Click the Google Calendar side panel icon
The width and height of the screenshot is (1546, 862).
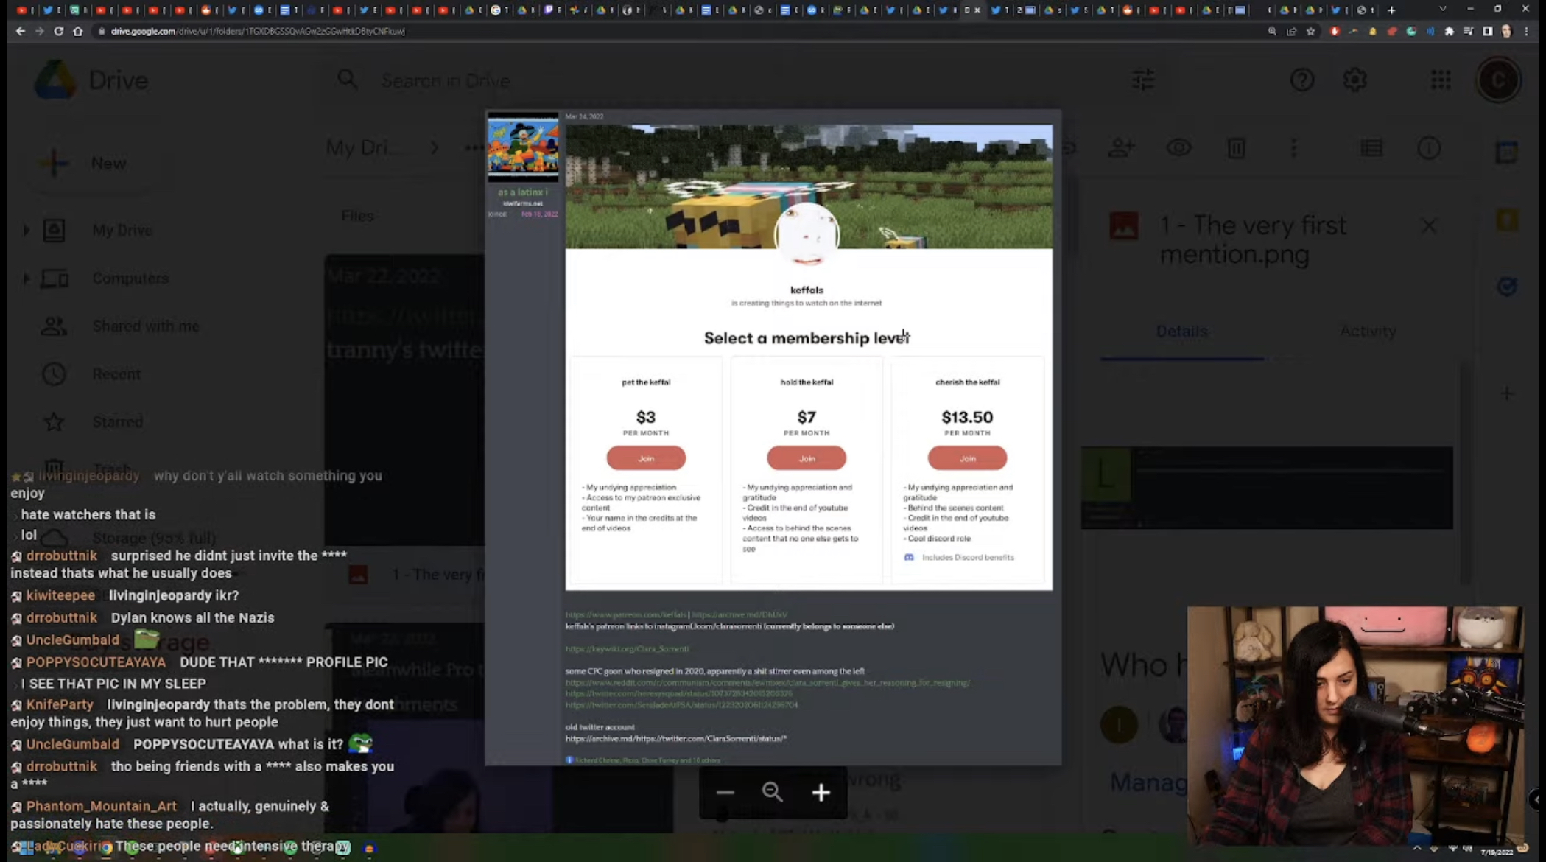point(1507,153)
